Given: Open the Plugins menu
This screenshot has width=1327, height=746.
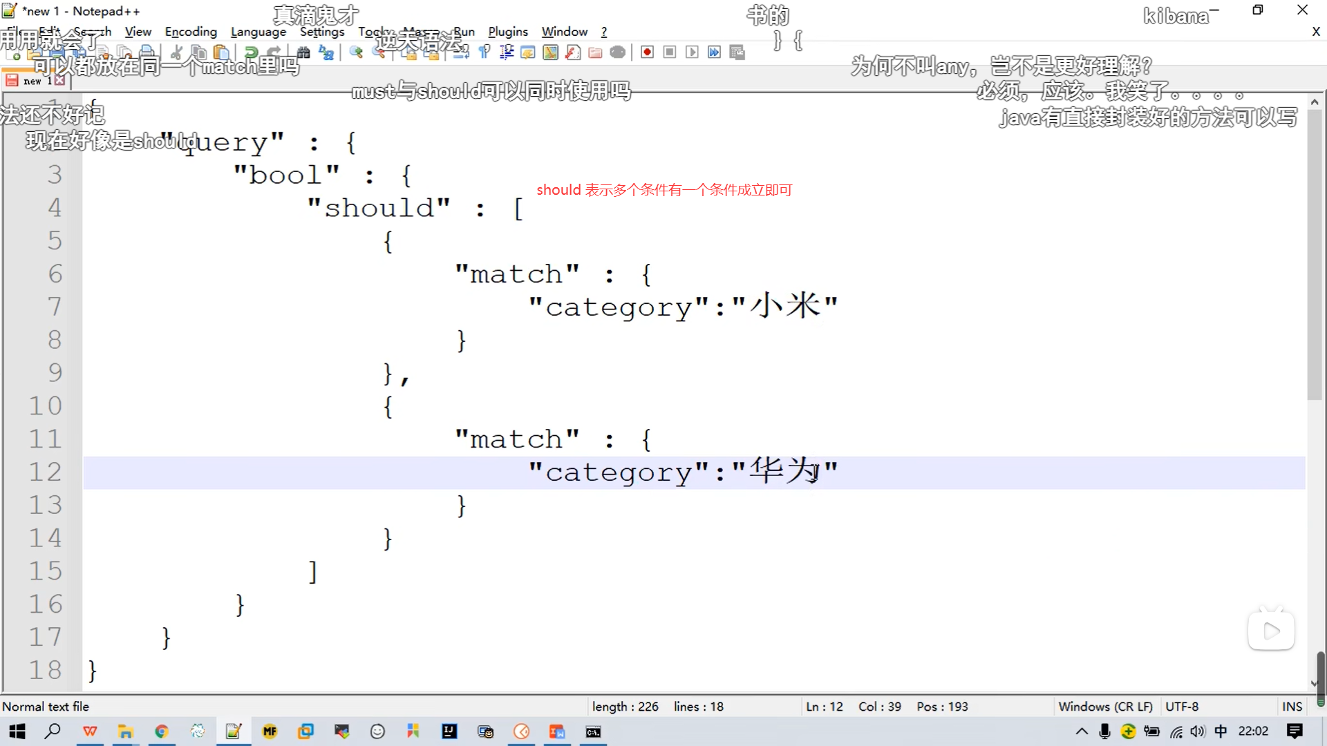Looking at the screenshot, I should pyautogui.click(x=507, y=32).
